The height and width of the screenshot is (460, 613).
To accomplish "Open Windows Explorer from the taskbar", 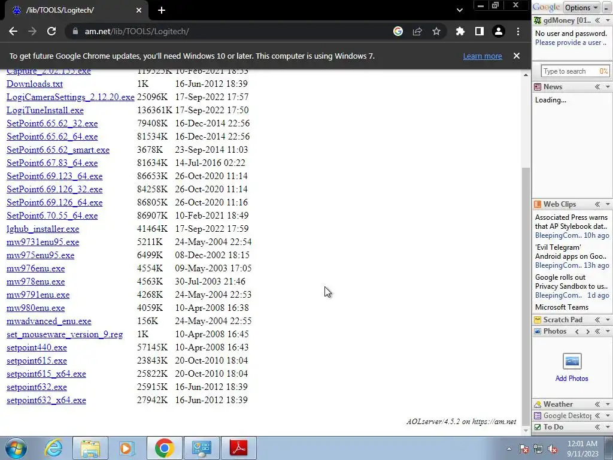I will (x=90, y=448).
